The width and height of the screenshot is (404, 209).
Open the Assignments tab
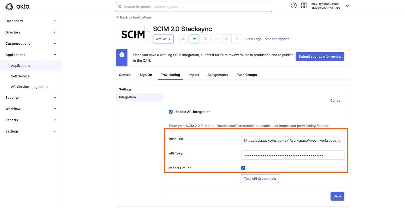click(x=218, y=75)
